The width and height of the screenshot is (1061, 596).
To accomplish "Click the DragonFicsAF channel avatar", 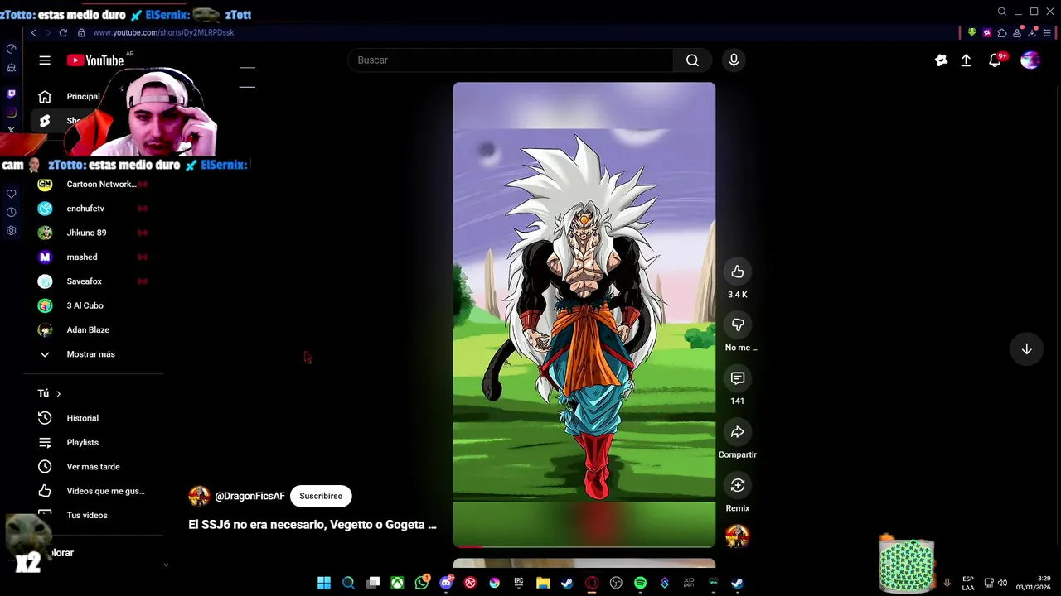I will pos(199,497).
